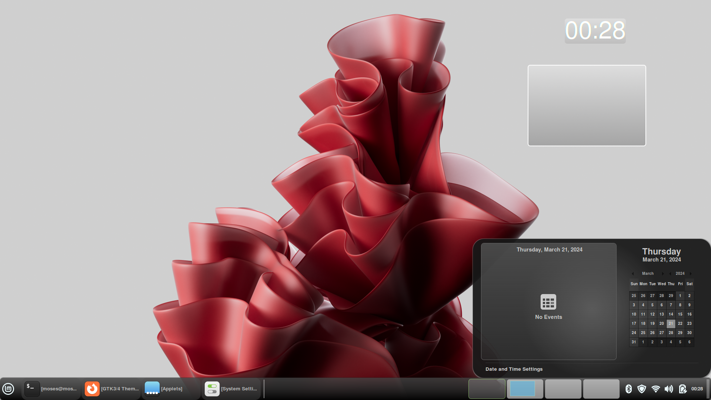Select March 14 in the calendar

tap(671, 314)
